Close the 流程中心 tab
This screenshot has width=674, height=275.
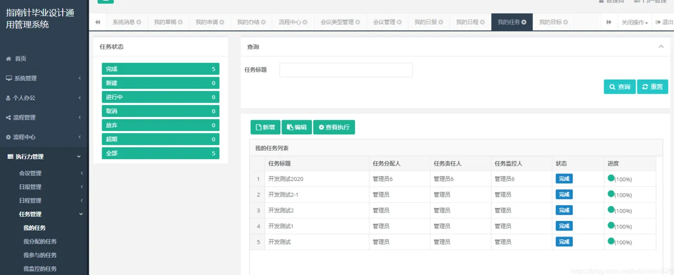(305, 22)
